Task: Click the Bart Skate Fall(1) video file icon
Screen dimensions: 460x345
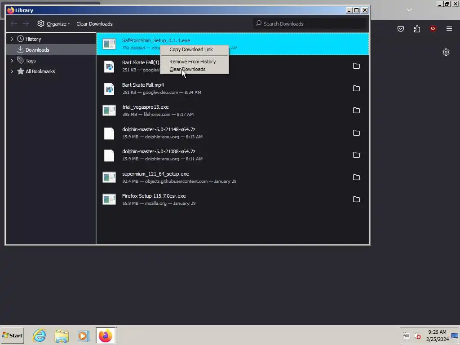Action: pyautogui.click(x=109, y=66)
